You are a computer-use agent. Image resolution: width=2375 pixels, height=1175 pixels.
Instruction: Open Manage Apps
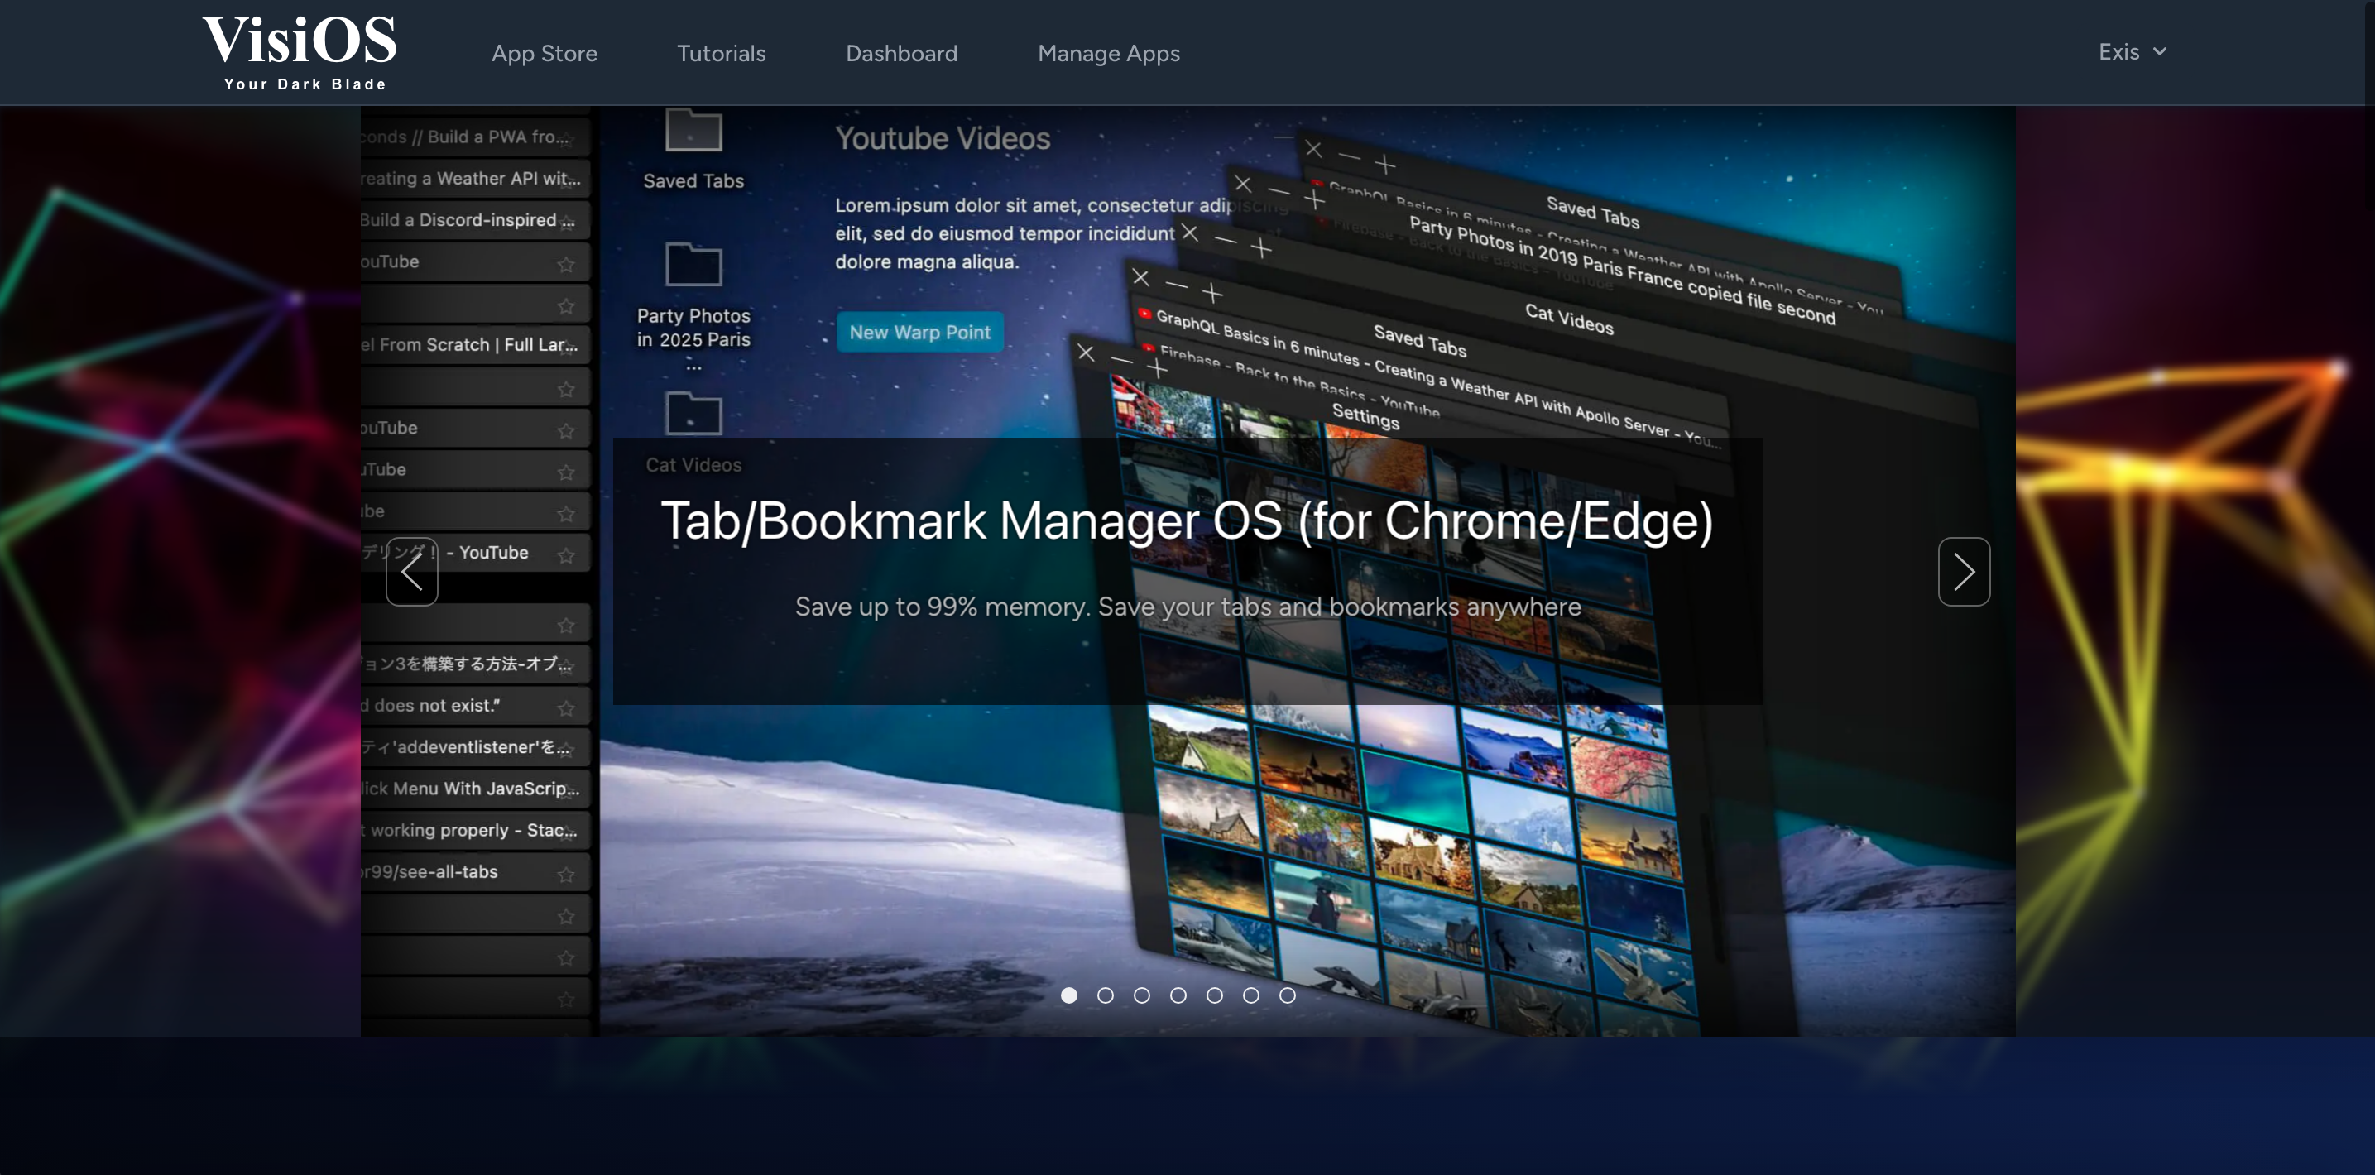[1108, 54]
